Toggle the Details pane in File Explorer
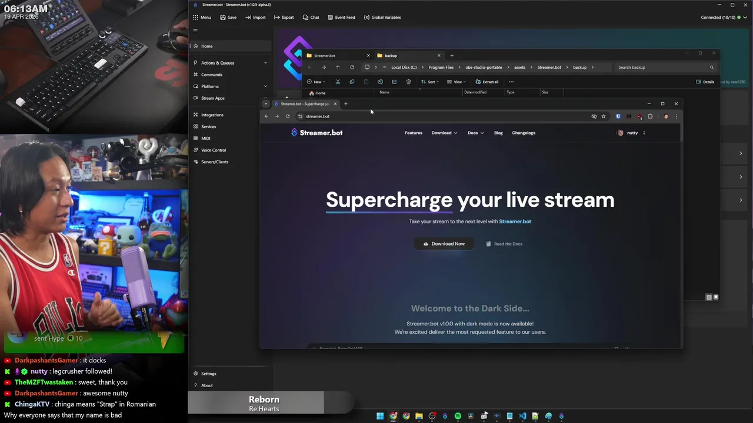 pyautogui.click(x=705, y=82)
